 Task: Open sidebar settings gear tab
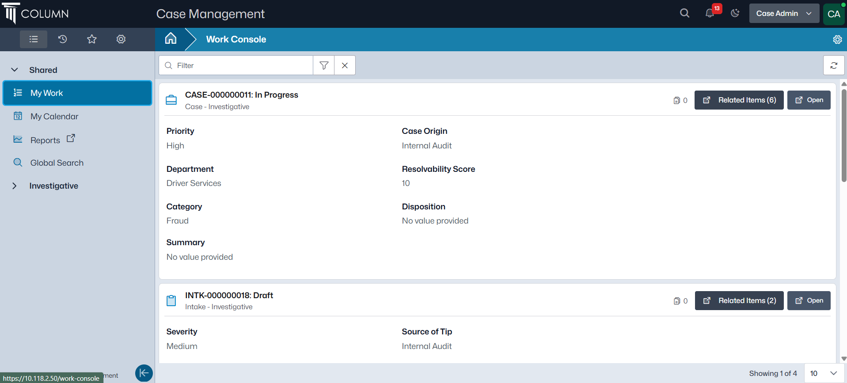click(x=121, y=39)
